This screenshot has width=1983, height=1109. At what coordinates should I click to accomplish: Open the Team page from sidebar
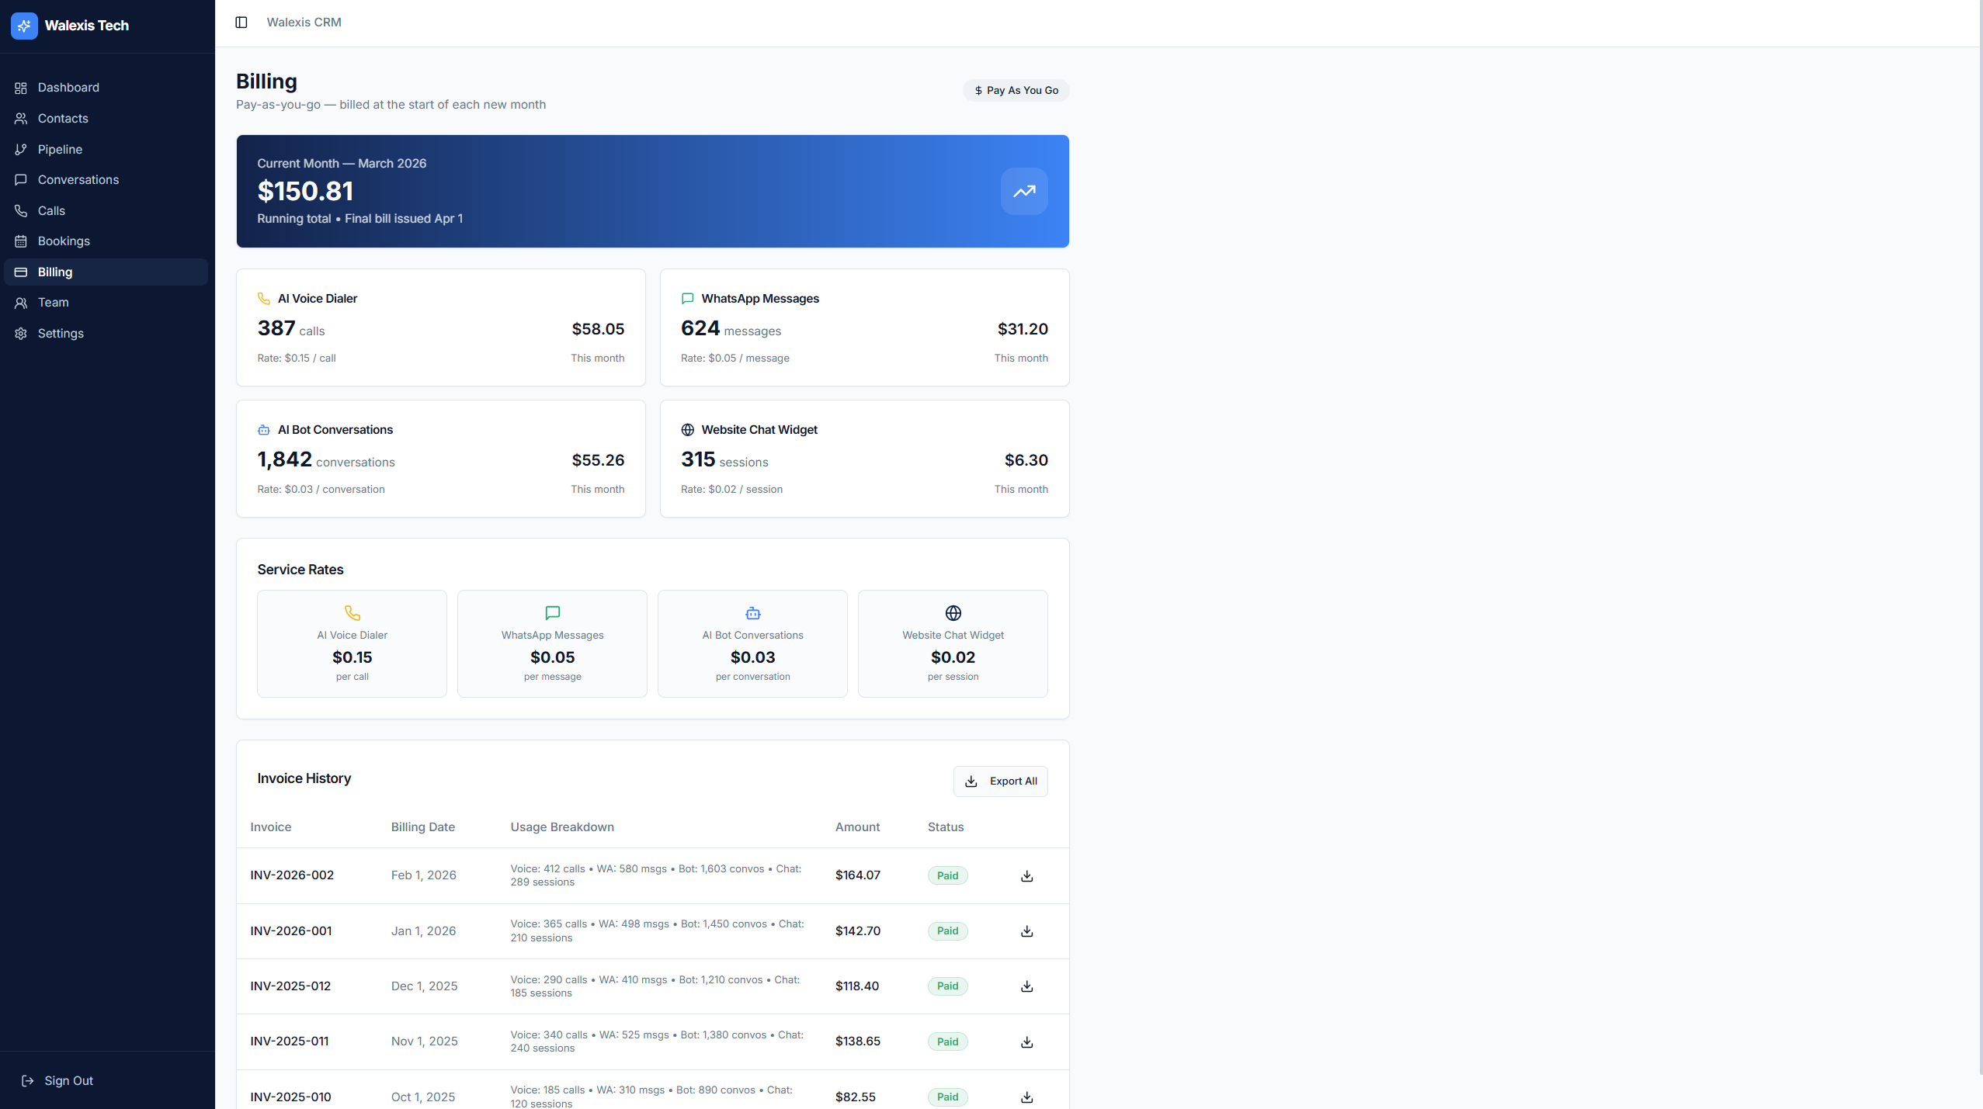tap(53, 302)
